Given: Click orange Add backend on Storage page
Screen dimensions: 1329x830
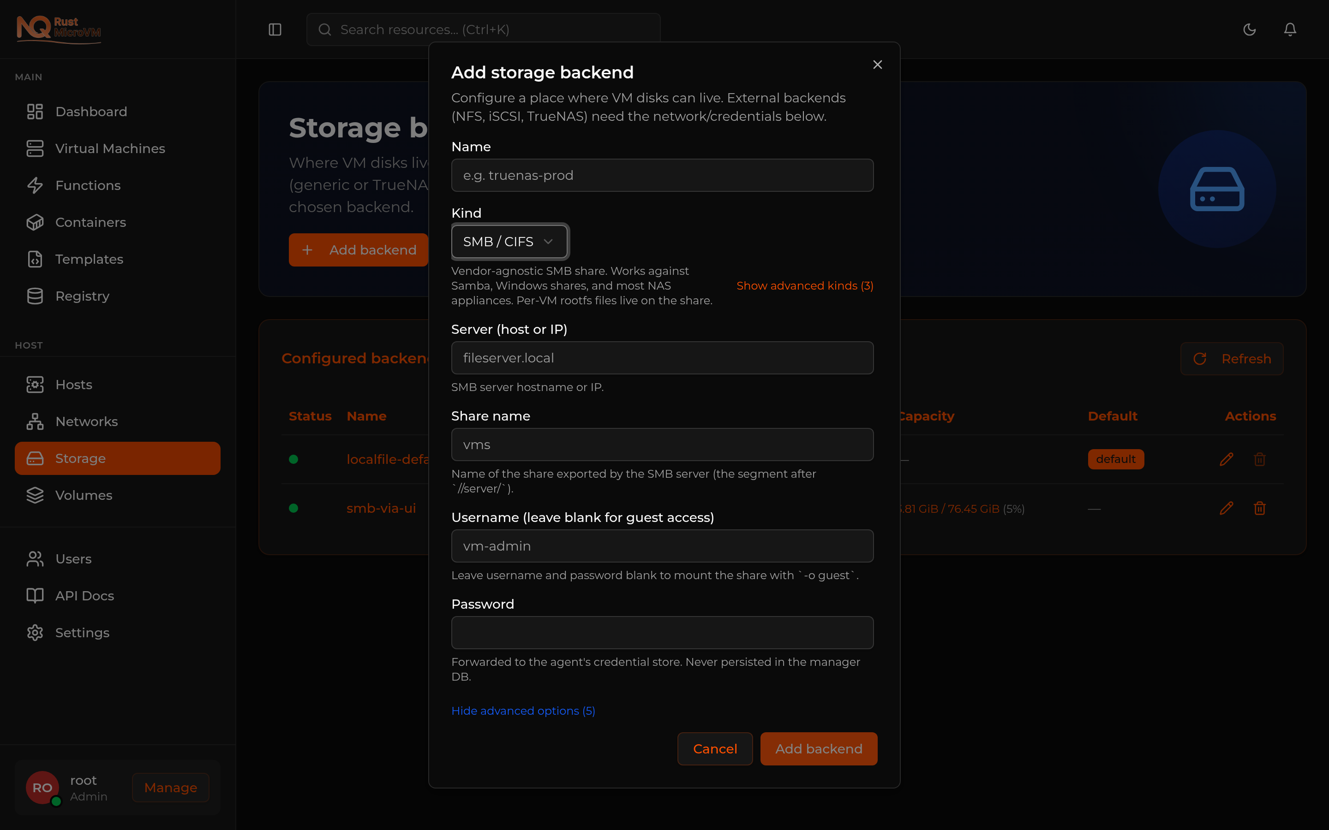Looking at the screenshot, I should tap(359, 250).
